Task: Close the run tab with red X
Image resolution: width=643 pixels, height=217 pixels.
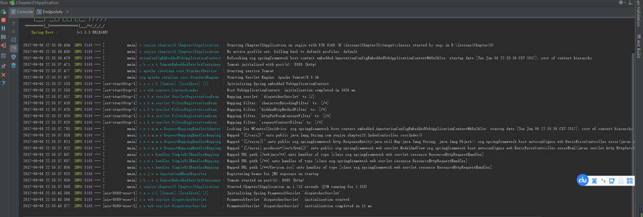Action: click(3, 74)
